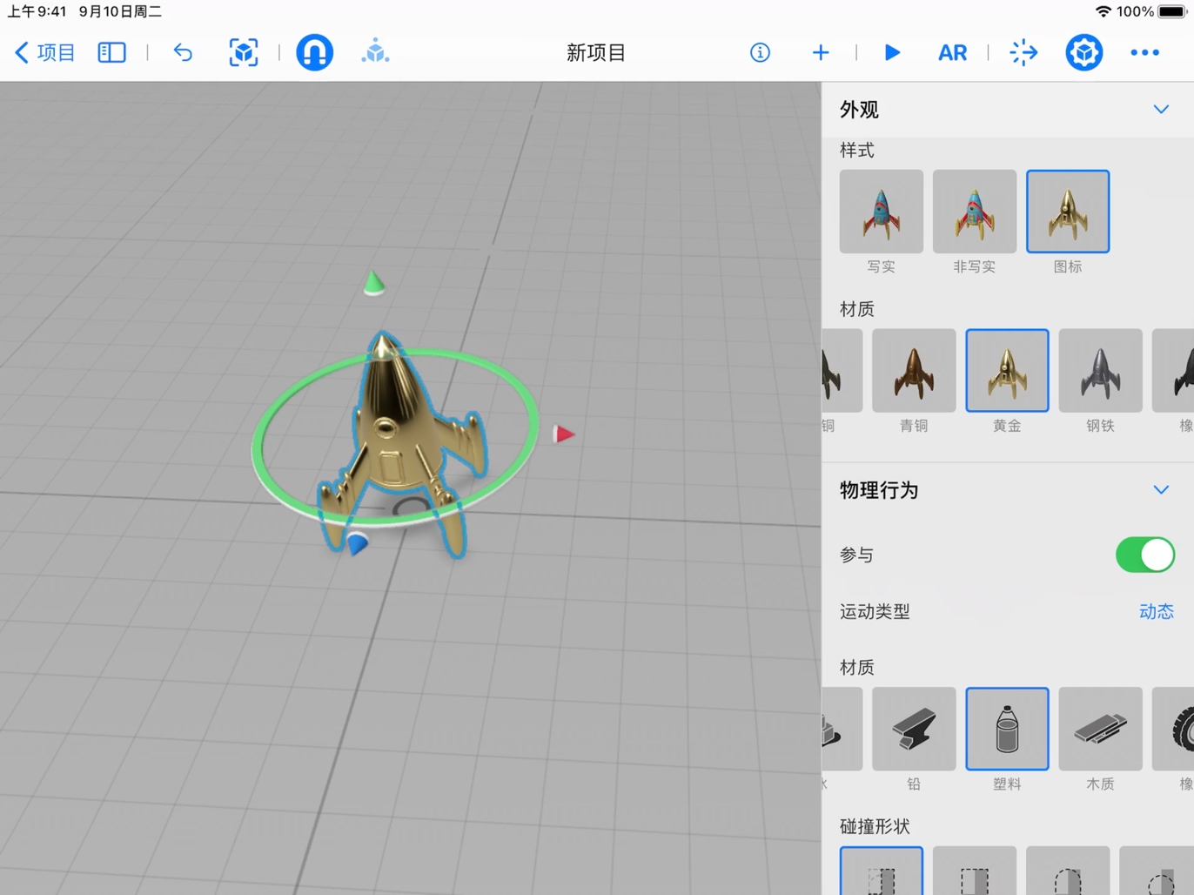
Task: Collapse the 外观 section
Action: [x=1161, y=110]
